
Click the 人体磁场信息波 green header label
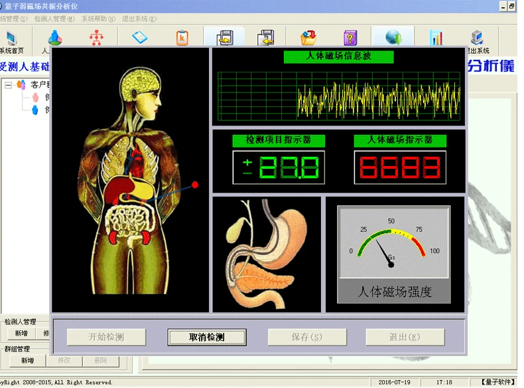click(x=338, y=56)
